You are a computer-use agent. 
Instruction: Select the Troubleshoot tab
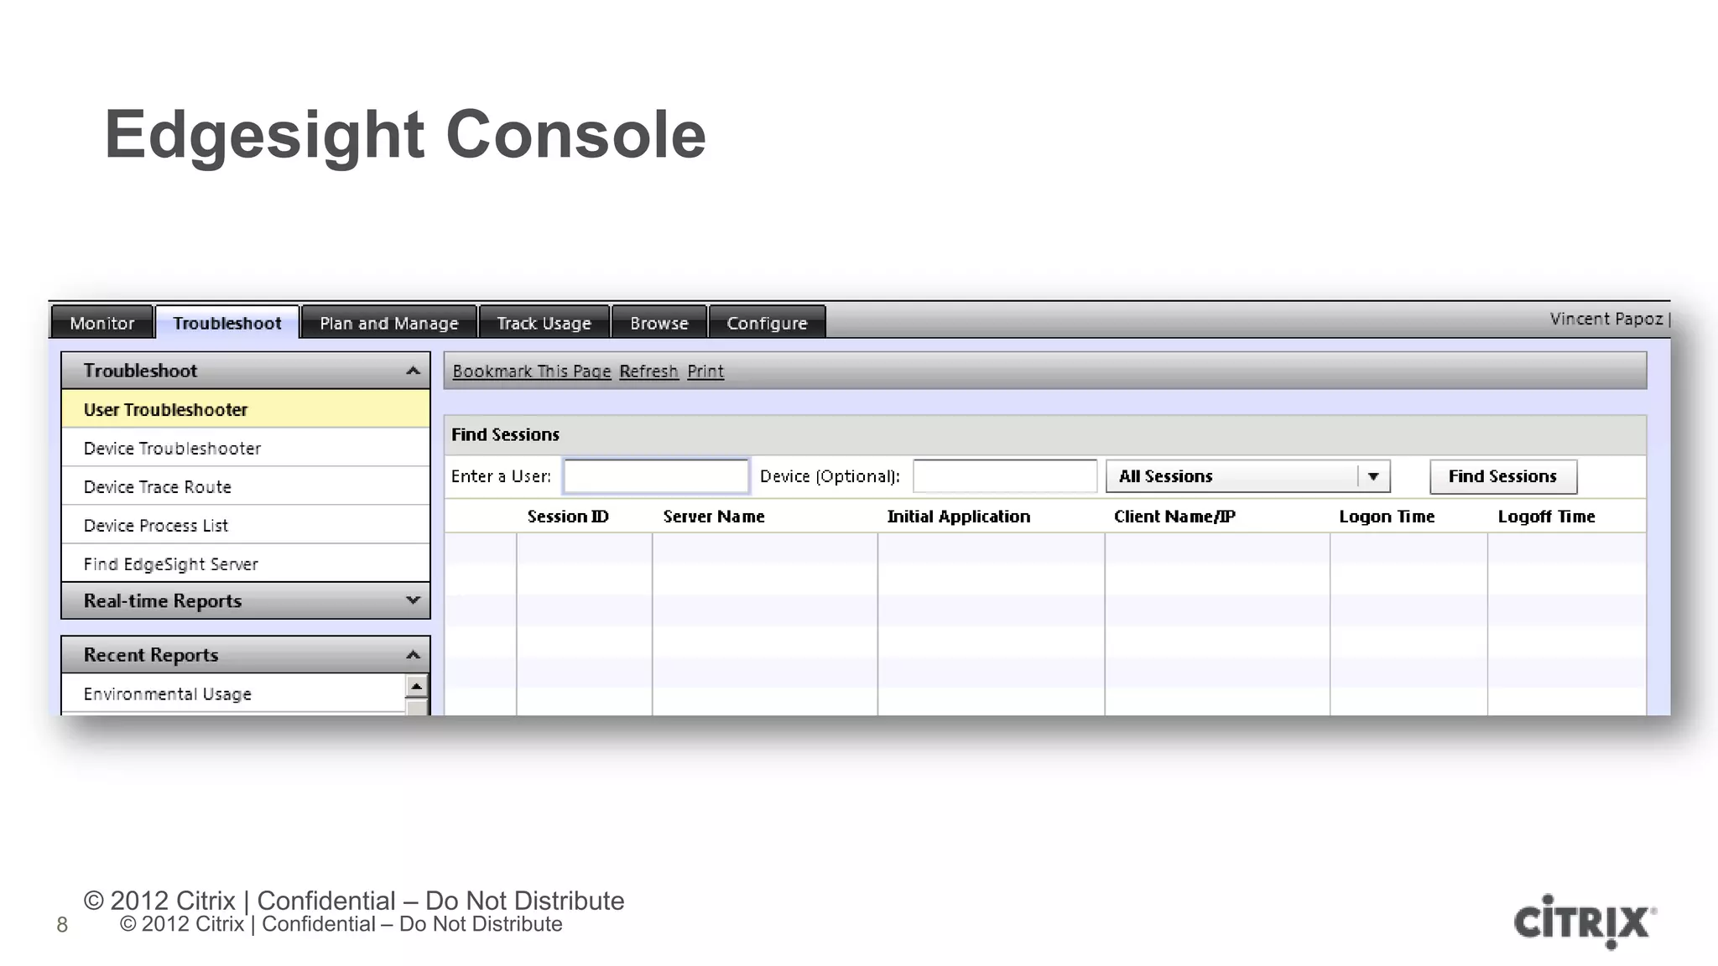click(x=227, y=323)
